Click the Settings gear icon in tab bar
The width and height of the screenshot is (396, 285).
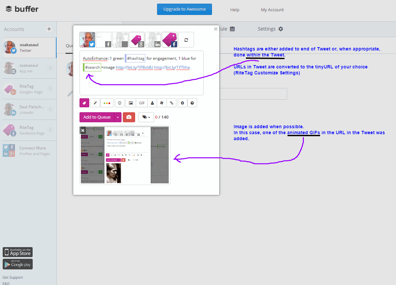coord(281,29)
